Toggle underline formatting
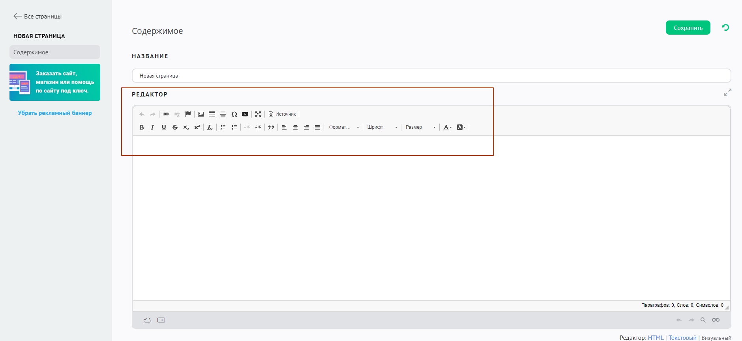 [164, 127]
